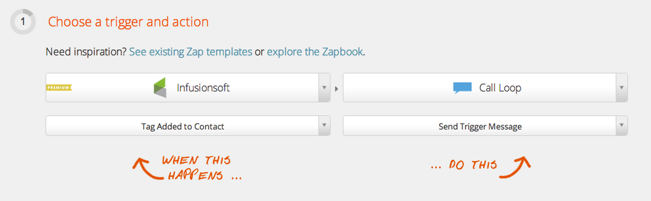
Task: Click the small arrow between trigger and action apps
Action: [x=336, y=89]
